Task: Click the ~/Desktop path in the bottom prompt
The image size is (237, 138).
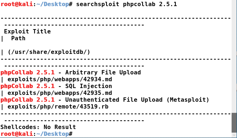Action: [53, 134]
